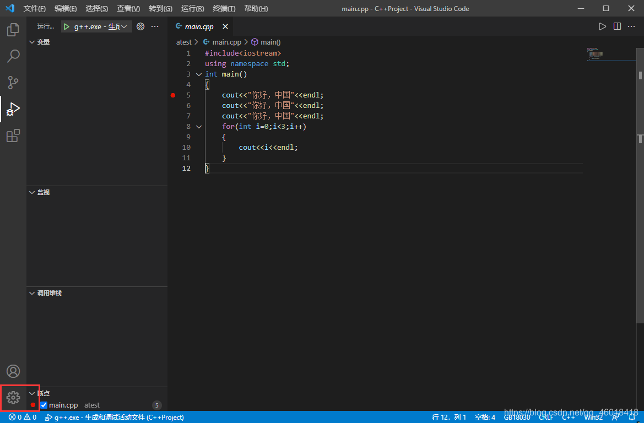Open the 转到(G) menu
Image resolution: width=644 pixels, height=423 pixels.
coord(161,9)
